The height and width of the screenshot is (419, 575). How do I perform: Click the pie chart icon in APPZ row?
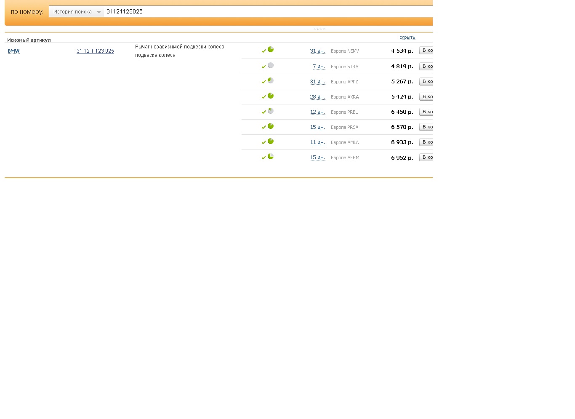[x=271, y=80]
